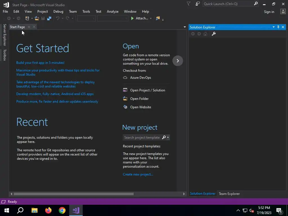Open 'Produce more, fix faster' link
288x216 pixels.
click(57, 101)
